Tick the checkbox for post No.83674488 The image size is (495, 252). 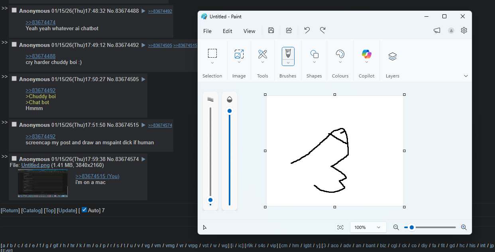14,10
